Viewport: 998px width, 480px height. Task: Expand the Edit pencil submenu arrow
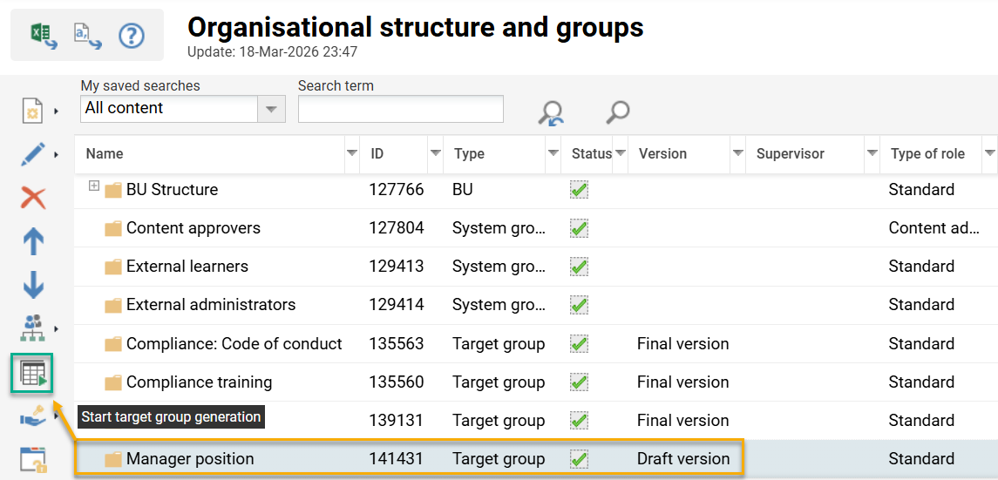click(56, 154)
